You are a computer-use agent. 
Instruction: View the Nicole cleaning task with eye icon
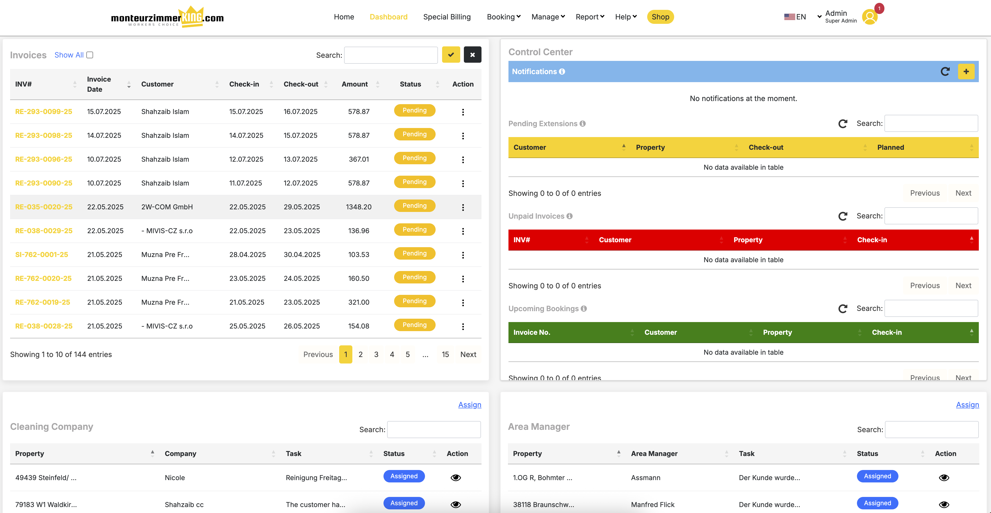point(456,478)
